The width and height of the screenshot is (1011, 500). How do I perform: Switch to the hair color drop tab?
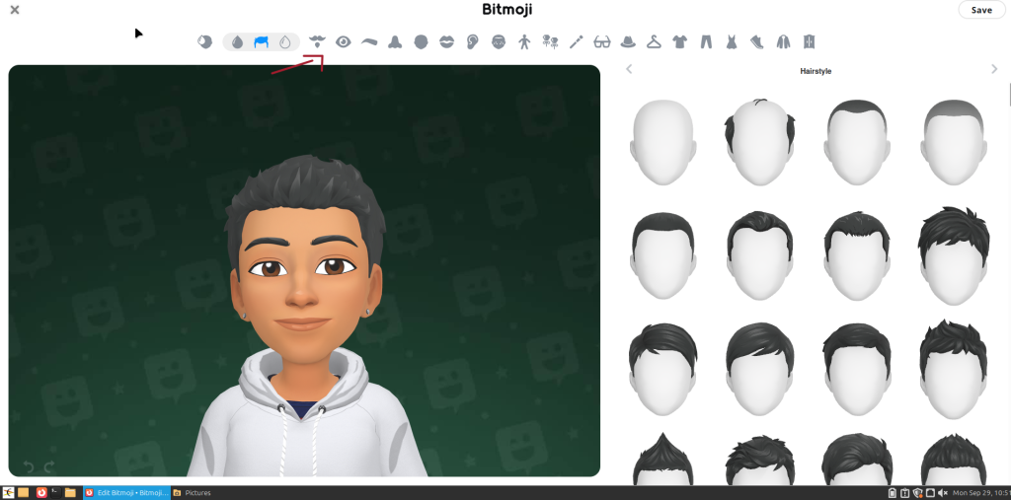(x=237, y=41)
